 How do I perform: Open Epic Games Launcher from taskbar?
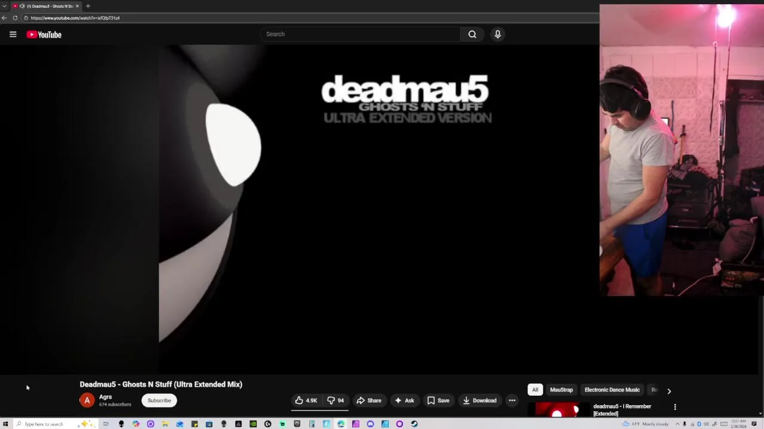click(297, 424)
